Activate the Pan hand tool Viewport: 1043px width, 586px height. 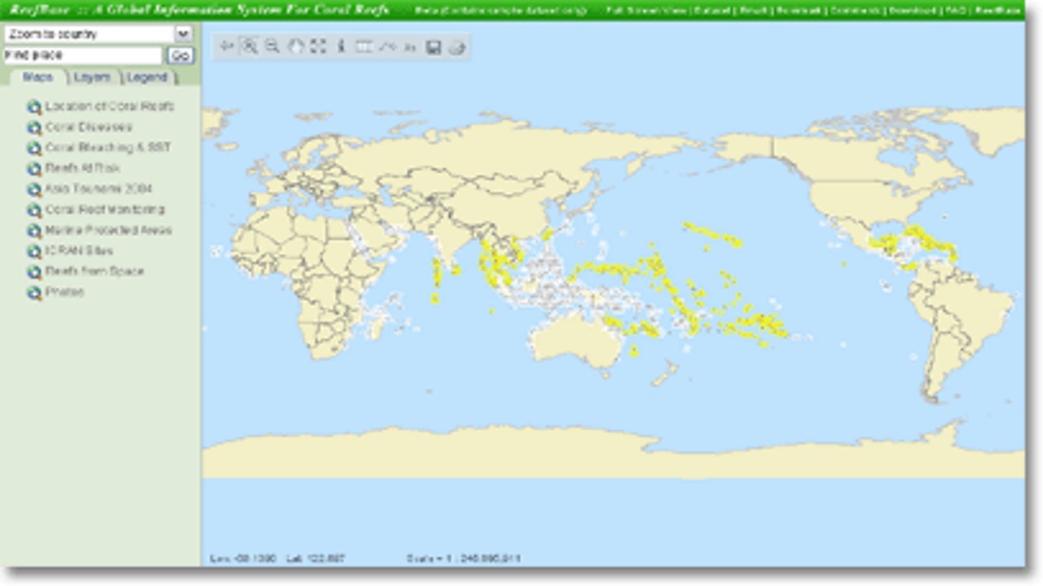(x=296, y=46)
